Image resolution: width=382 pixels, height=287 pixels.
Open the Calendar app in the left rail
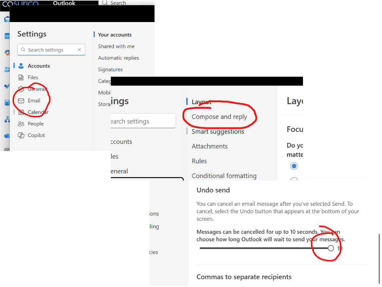point(6,36)
